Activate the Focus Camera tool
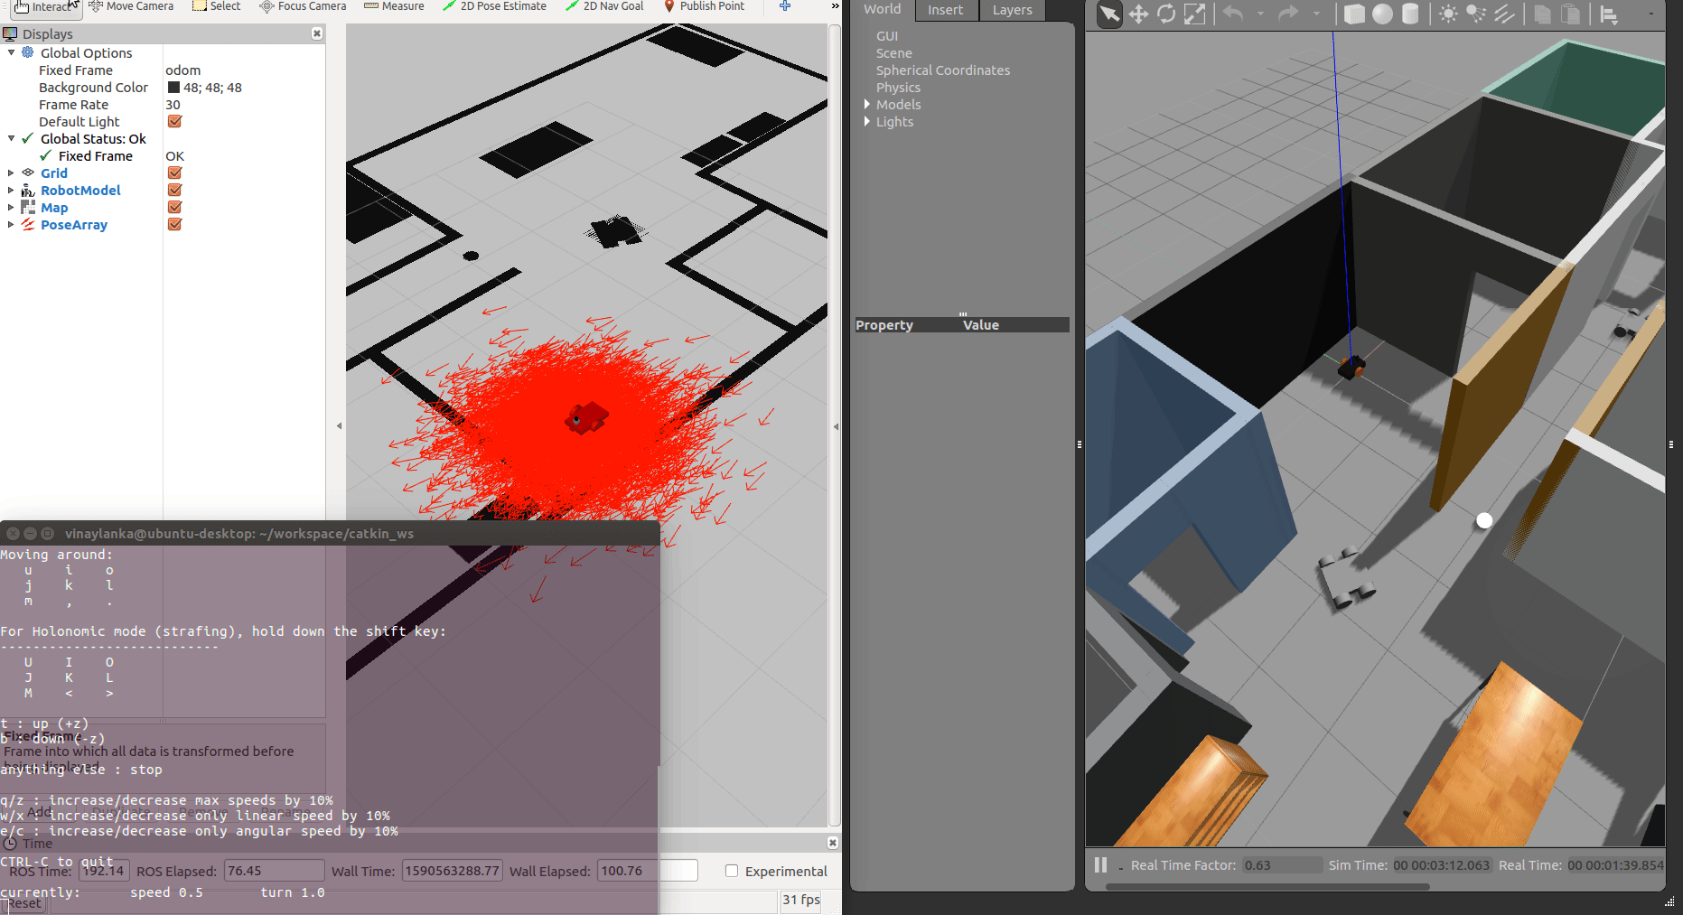Viewport: 1683px width, 915px height. pyautogui.click(x=303, y=6)
